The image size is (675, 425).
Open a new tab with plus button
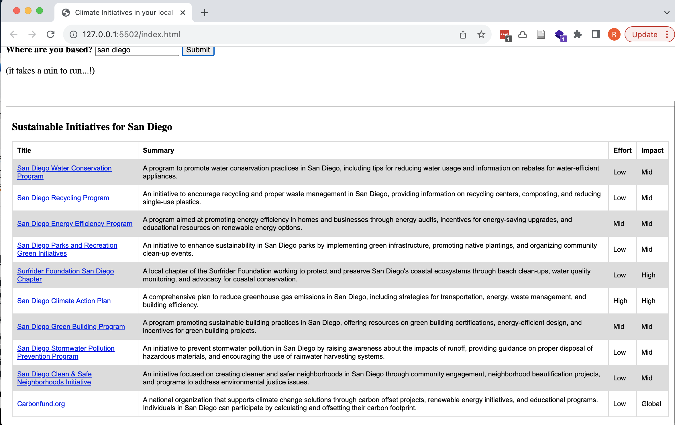(x=204, y=13)
